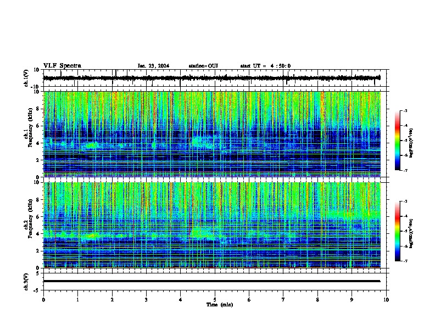The width and height of the screenshot is (435, 336).
Task: Click the "2" kHz tick on ch.2 spectrogram
Action: pyautogui.click(x=38, y=251)
